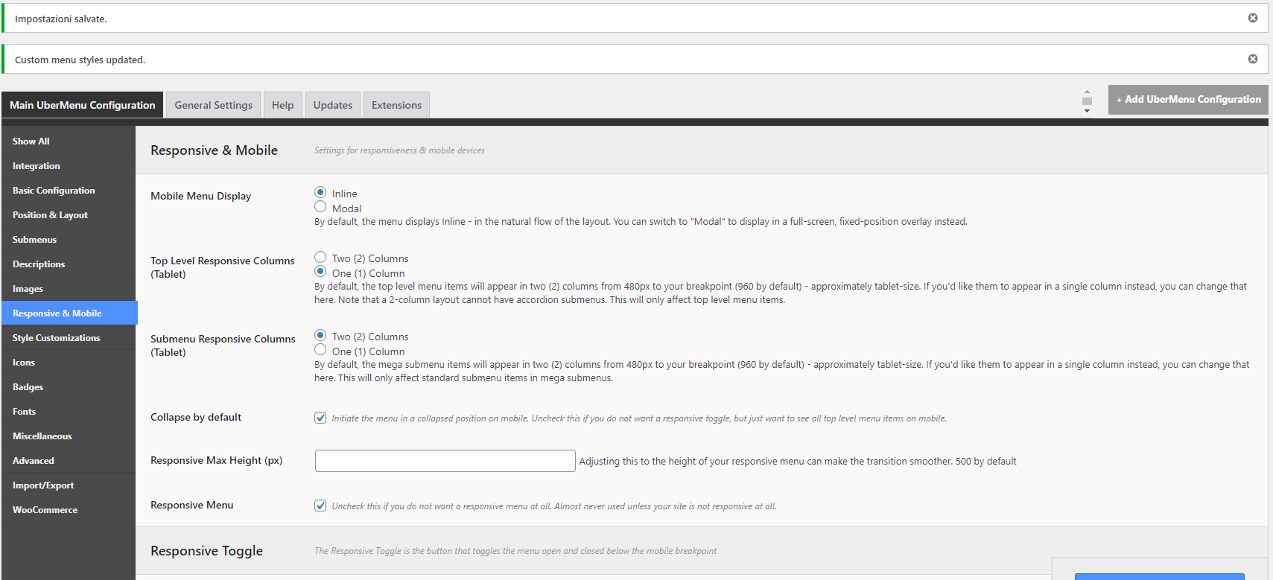The image size is (1273, 580).
Task: Choose Two (2) Columns for top level
Action: (320, 257)
